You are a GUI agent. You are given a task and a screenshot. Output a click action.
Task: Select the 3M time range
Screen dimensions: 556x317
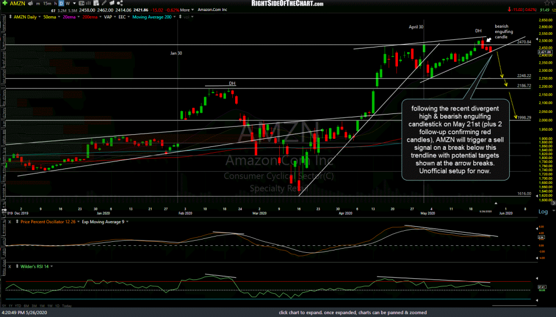[x=34, y=305]
